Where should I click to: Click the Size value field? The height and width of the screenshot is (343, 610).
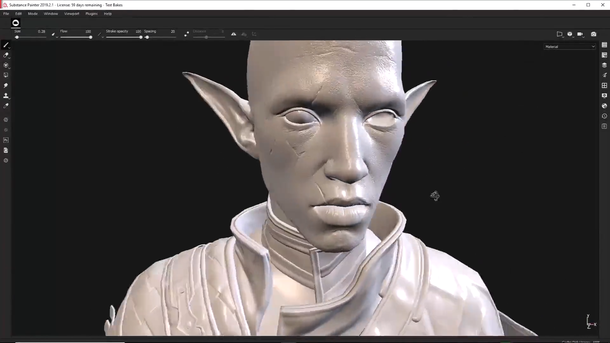pyautogui.click(x=41, y=31)
